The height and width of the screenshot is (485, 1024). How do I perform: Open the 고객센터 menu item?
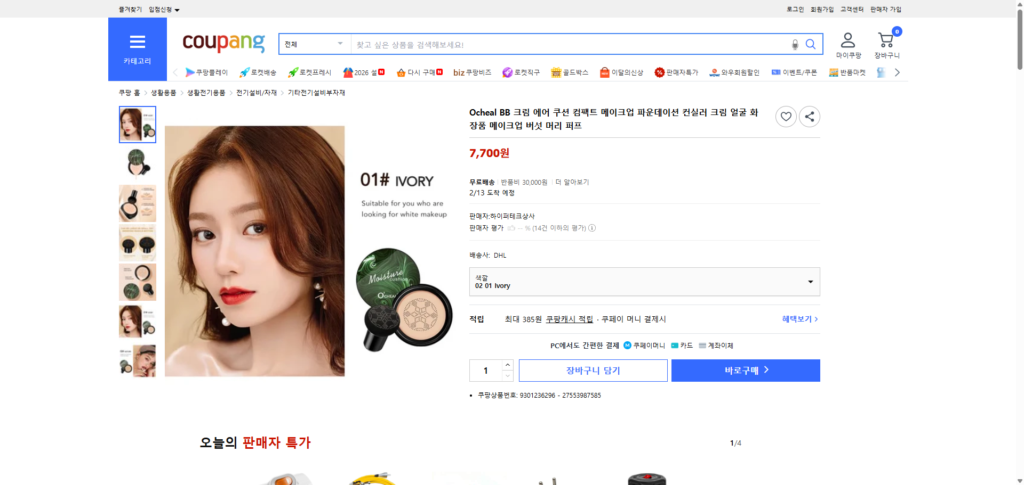[851, 9]
